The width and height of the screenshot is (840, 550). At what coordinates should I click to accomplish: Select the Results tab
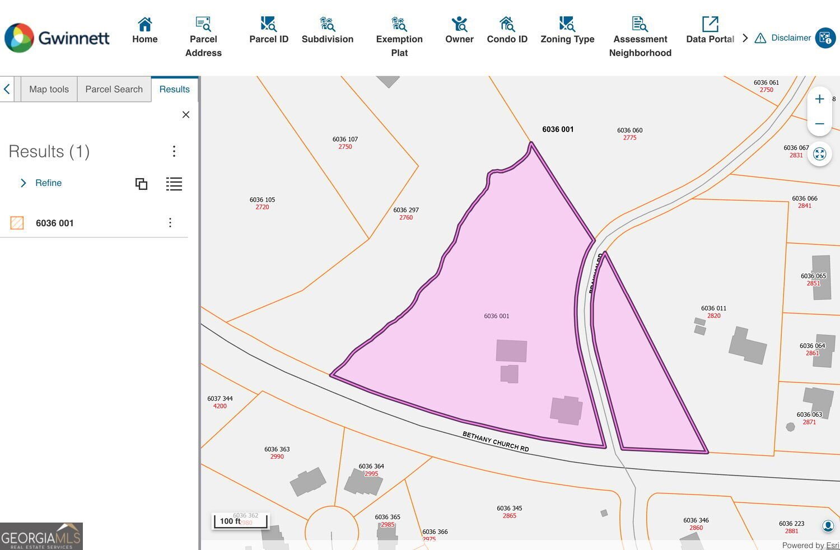click(175, 90)
